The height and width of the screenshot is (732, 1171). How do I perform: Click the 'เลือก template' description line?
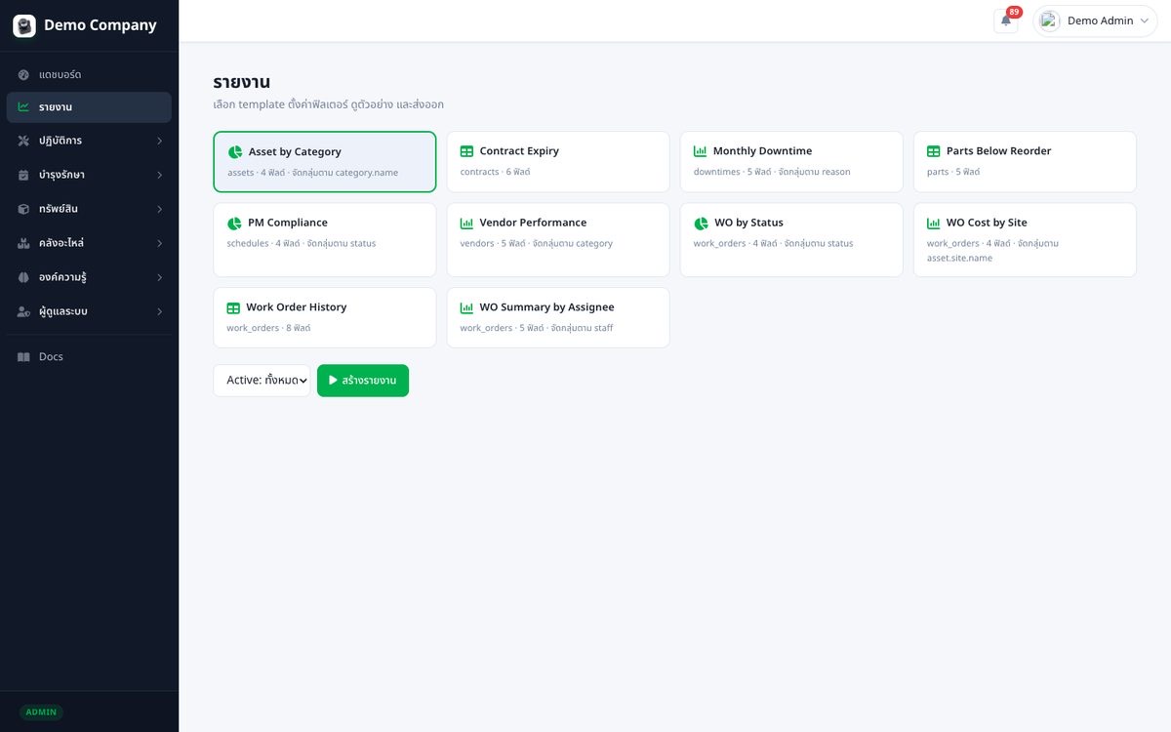click(329, 104)
